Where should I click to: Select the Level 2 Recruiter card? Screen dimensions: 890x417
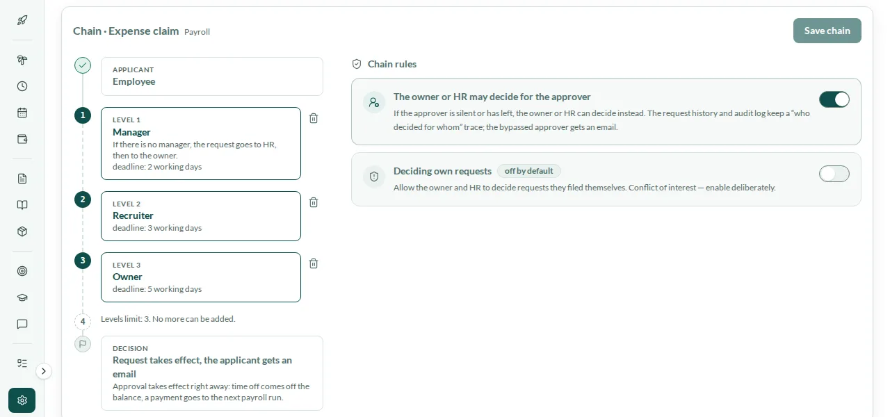(x=201, y=216)
